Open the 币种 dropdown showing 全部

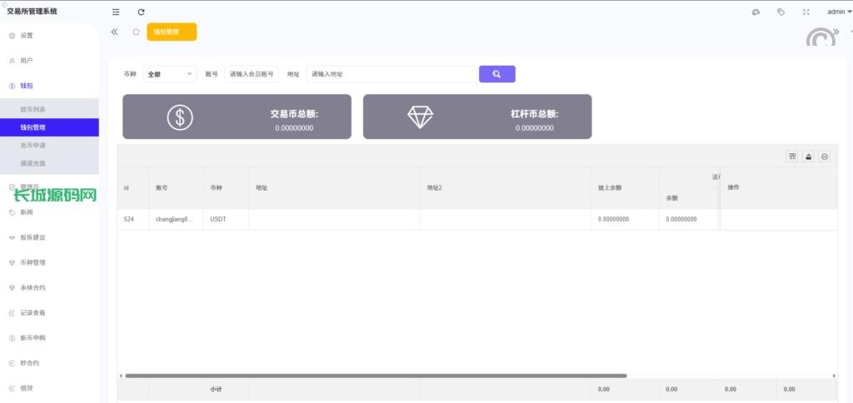170,74
